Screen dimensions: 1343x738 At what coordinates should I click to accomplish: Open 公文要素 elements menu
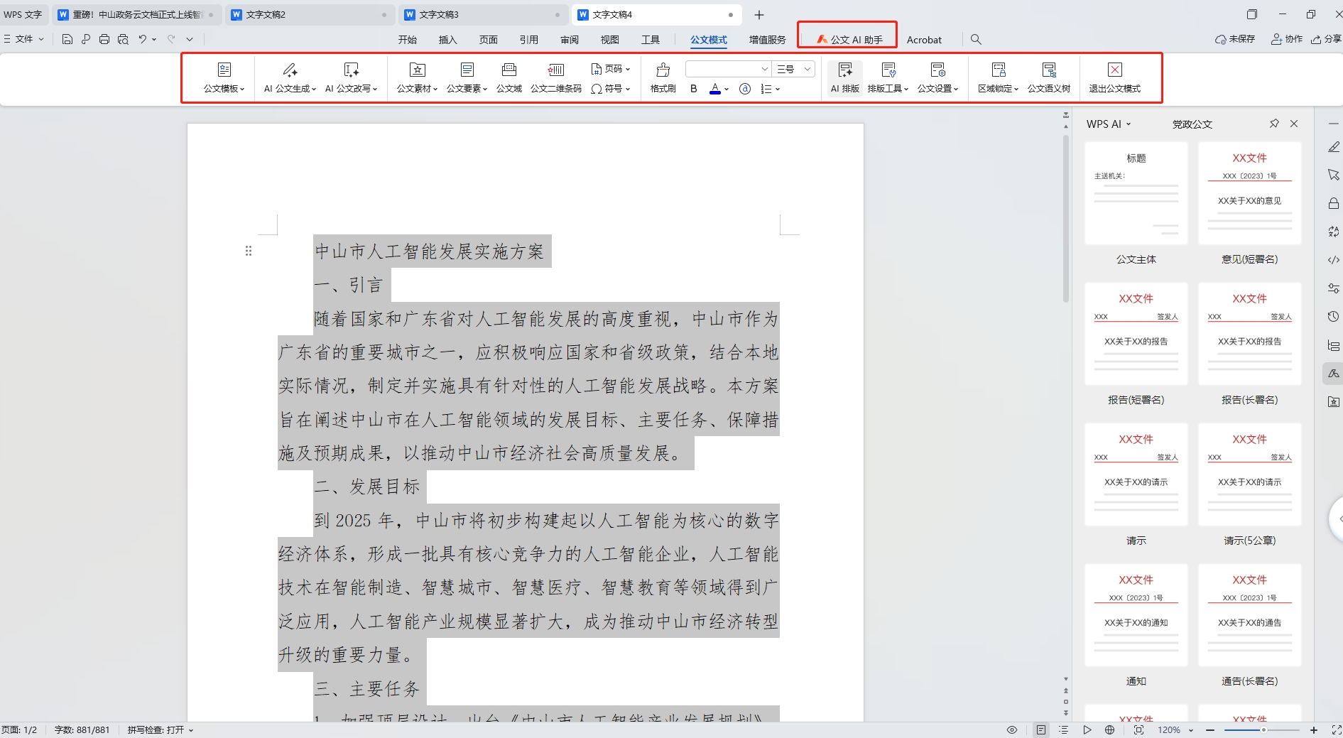(x=467, y=77)
